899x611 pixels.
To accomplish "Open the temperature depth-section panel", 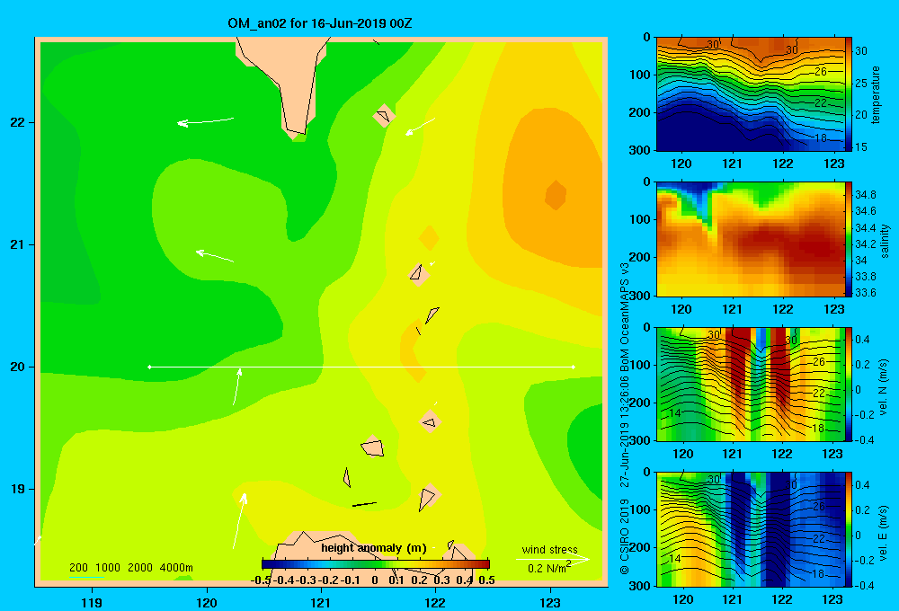I will click(x=751, y=94).
